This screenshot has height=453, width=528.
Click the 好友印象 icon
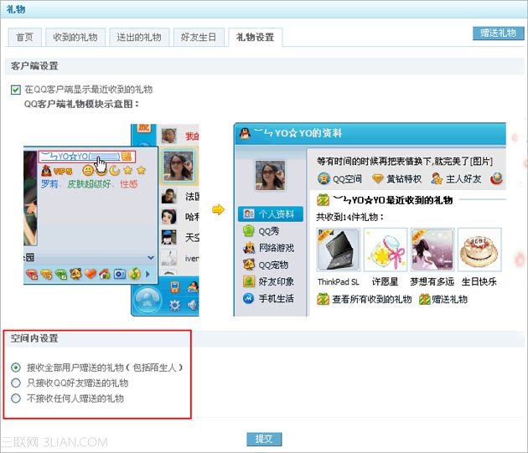tap(249, 281)
